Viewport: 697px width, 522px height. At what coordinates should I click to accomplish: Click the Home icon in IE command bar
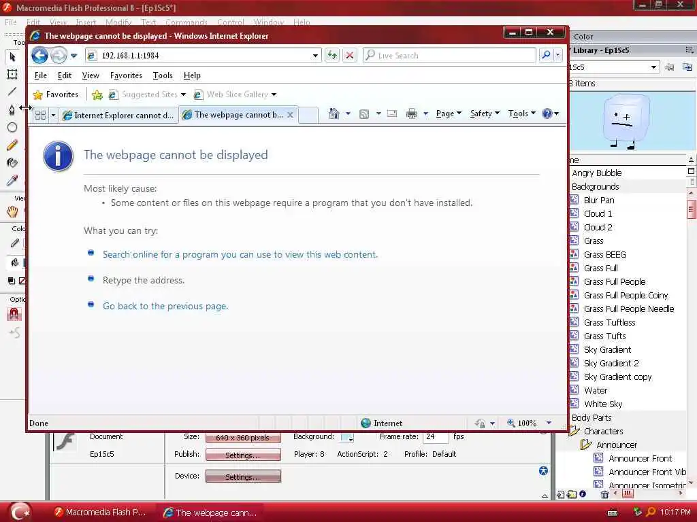(334, 114)
